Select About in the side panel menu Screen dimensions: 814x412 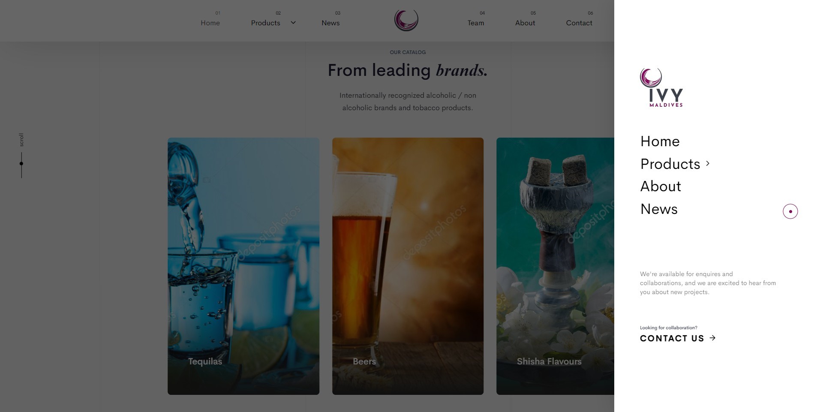[661, 186]
